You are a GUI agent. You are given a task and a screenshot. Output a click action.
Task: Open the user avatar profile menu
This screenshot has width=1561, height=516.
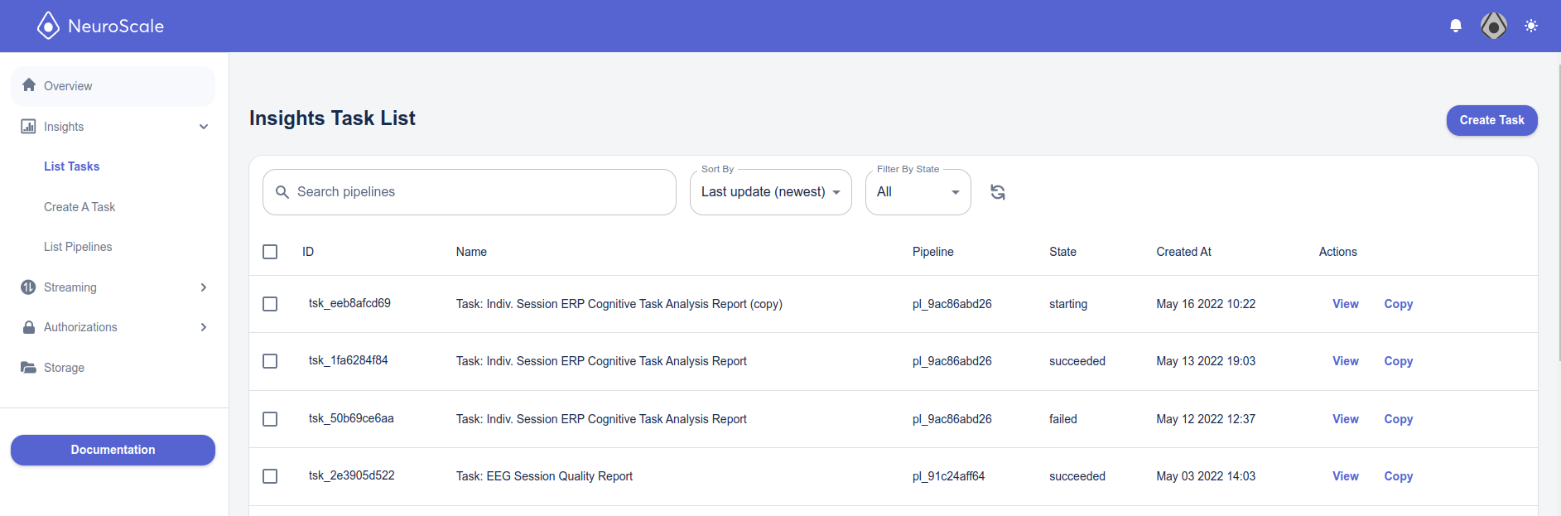click(1493, 26)
